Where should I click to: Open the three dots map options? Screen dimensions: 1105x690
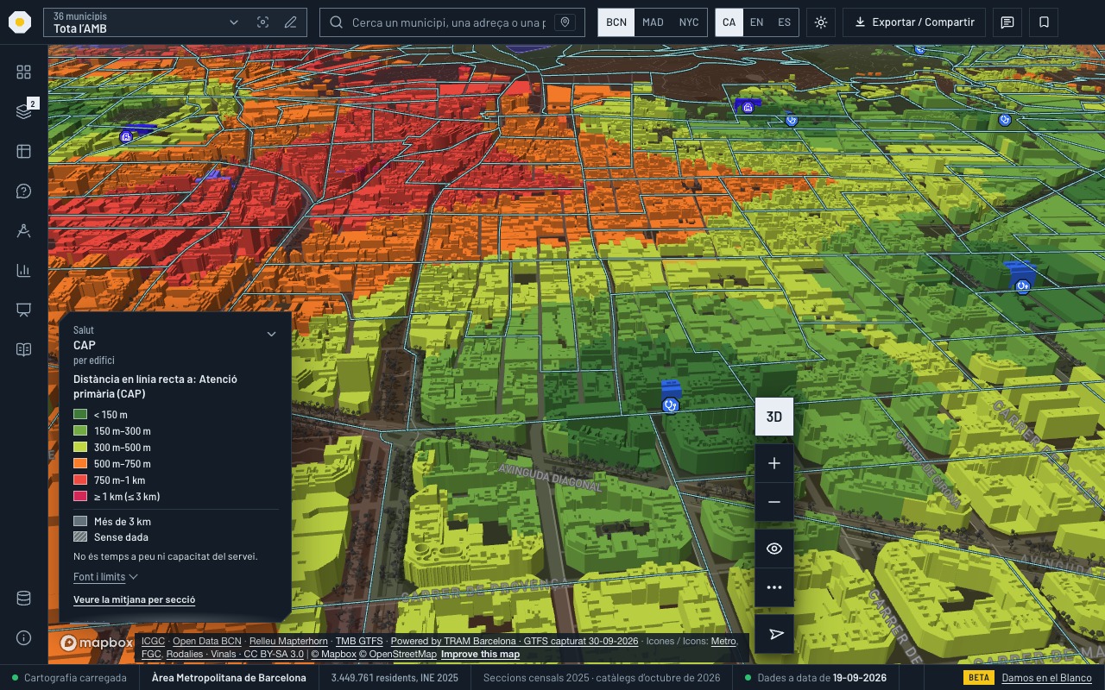click(774, 587)
